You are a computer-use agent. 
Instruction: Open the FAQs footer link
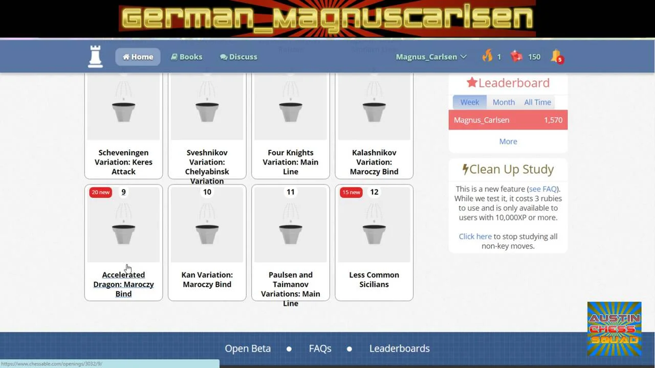coord(320,349)
